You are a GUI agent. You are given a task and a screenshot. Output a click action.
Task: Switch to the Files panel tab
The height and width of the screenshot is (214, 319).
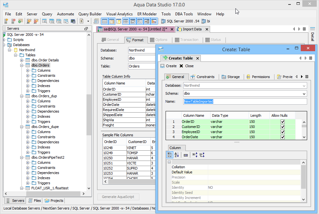pyautogui.click(x=35, y=201)
